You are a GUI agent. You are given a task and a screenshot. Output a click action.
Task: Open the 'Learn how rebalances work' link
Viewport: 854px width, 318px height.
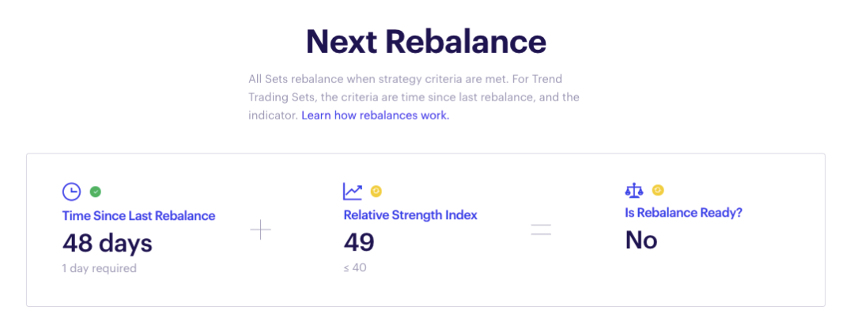(375, 115)
